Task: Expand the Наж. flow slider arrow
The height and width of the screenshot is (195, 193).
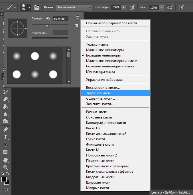Action: (x=161, y=8)
